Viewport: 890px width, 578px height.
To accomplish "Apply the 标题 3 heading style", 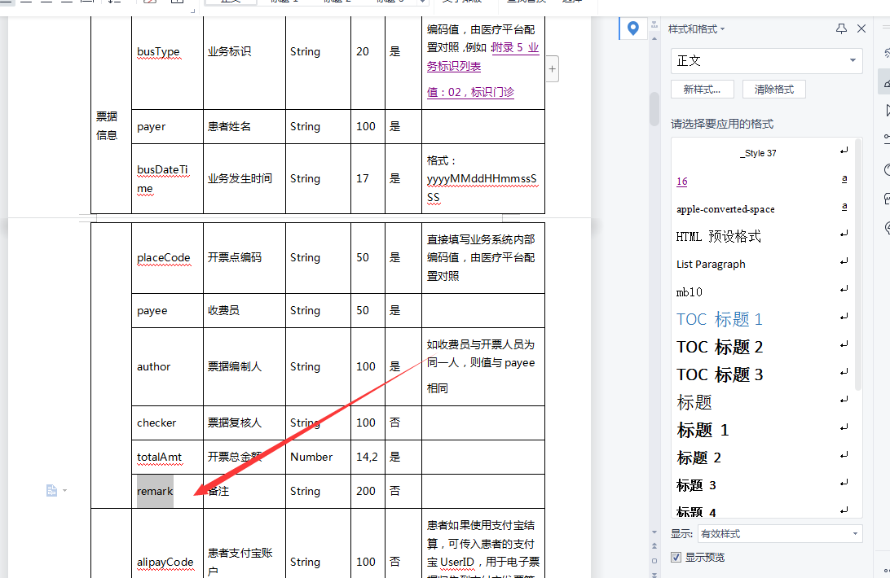I will click(762, 485).
